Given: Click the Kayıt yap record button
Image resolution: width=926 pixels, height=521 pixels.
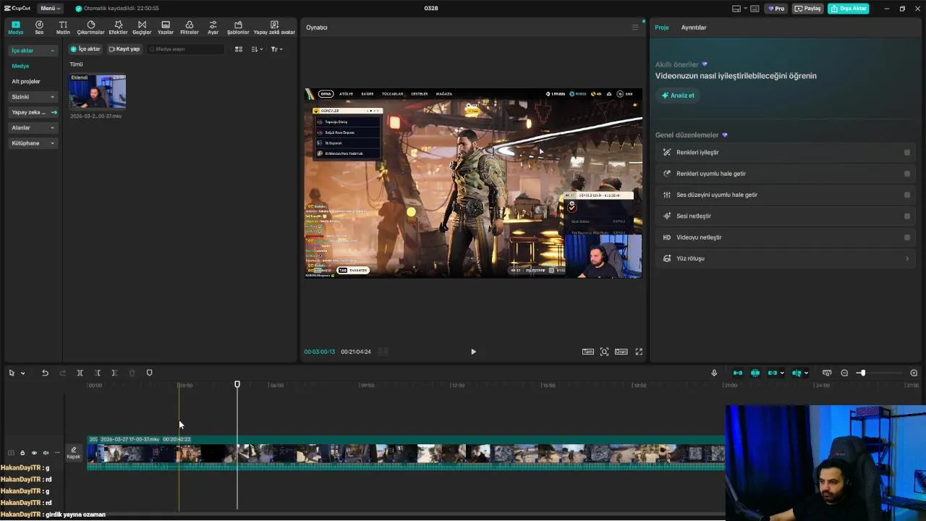Looking at the screenshot, I should pos(124,49).
